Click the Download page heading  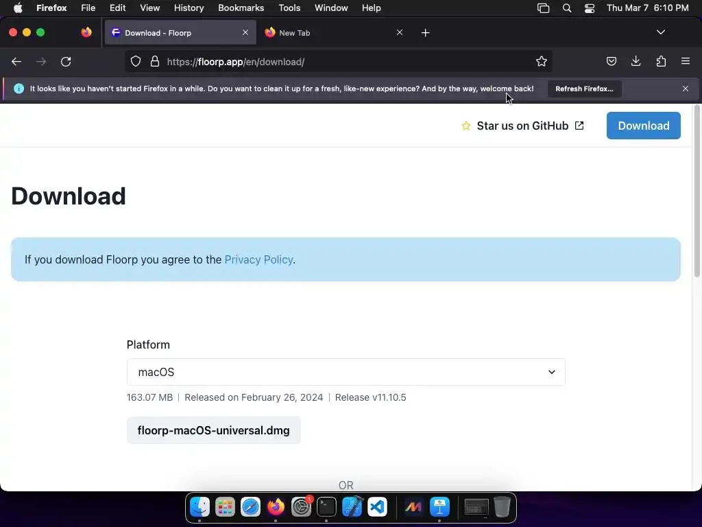coord(69,196)
